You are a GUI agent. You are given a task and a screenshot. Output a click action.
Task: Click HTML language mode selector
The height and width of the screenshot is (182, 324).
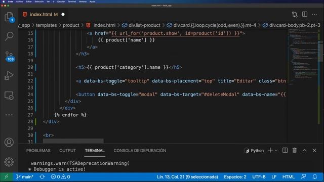click(x=288, y=177)
